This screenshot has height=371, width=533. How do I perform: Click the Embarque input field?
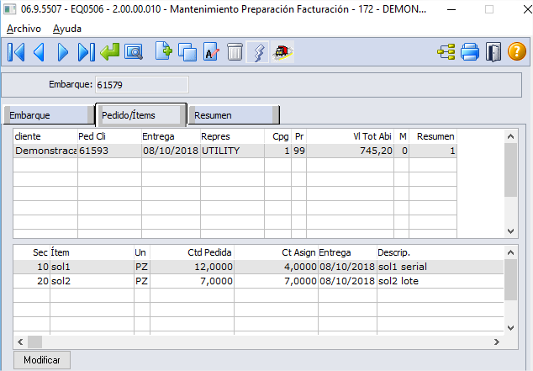point(141,85)
